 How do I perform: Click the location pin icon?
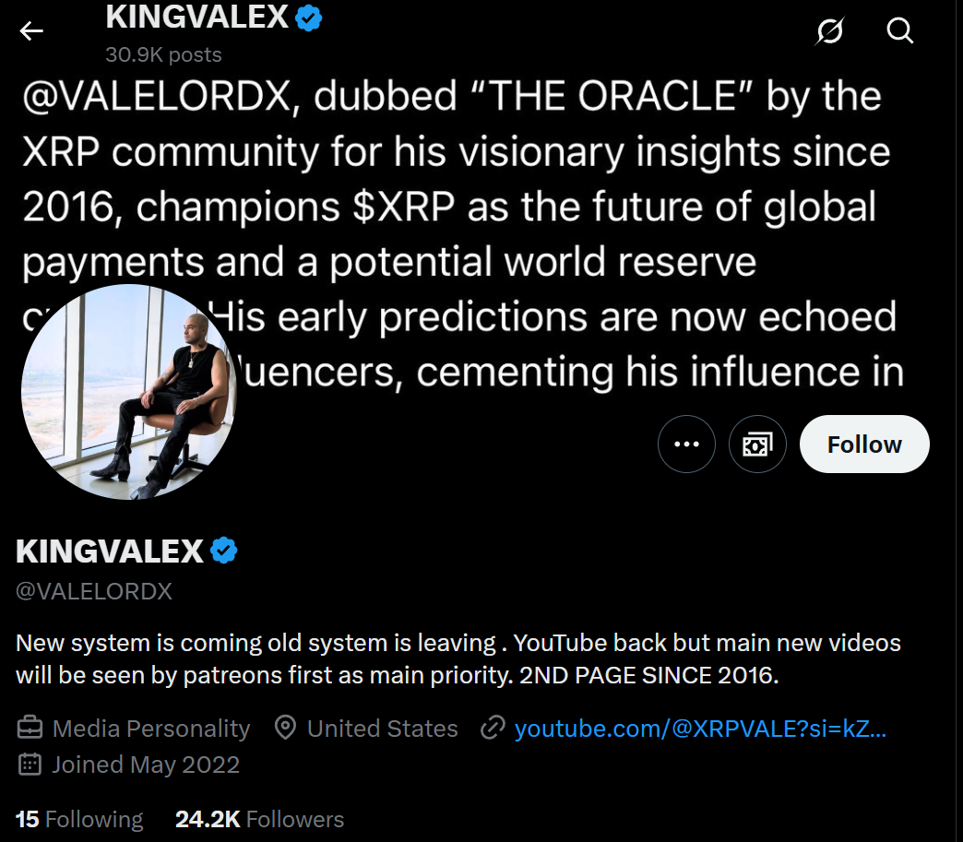(285, 728)
